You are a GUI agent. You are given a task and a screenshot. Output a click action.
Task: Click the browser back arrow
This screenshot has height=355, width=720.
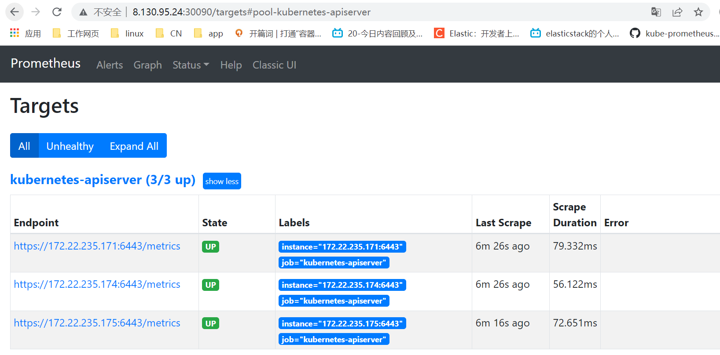(x=15, y=12)
